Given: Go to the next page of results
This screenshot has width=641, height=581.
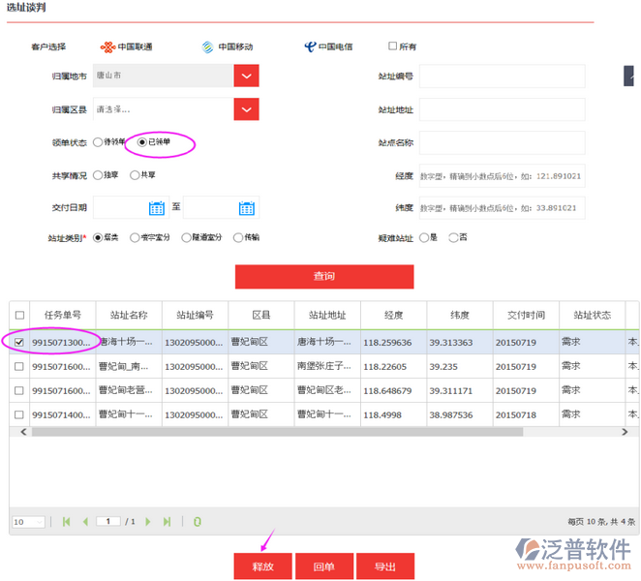Looking at the screenshot, I should (x=148, y=521).
